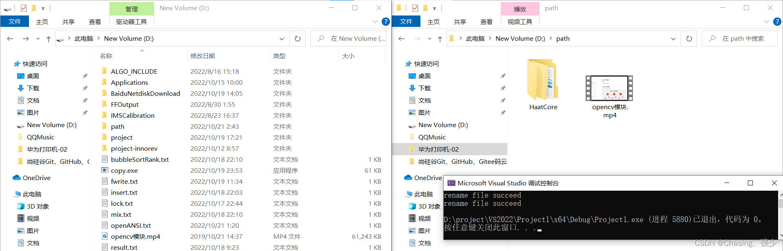
Task: Click New Volume (D:) breadcrumb in path window
Action: (520, 39)
